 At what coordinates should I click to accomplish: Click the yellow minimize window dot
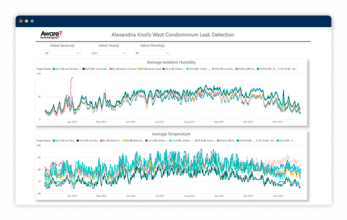tap(27, 21)
